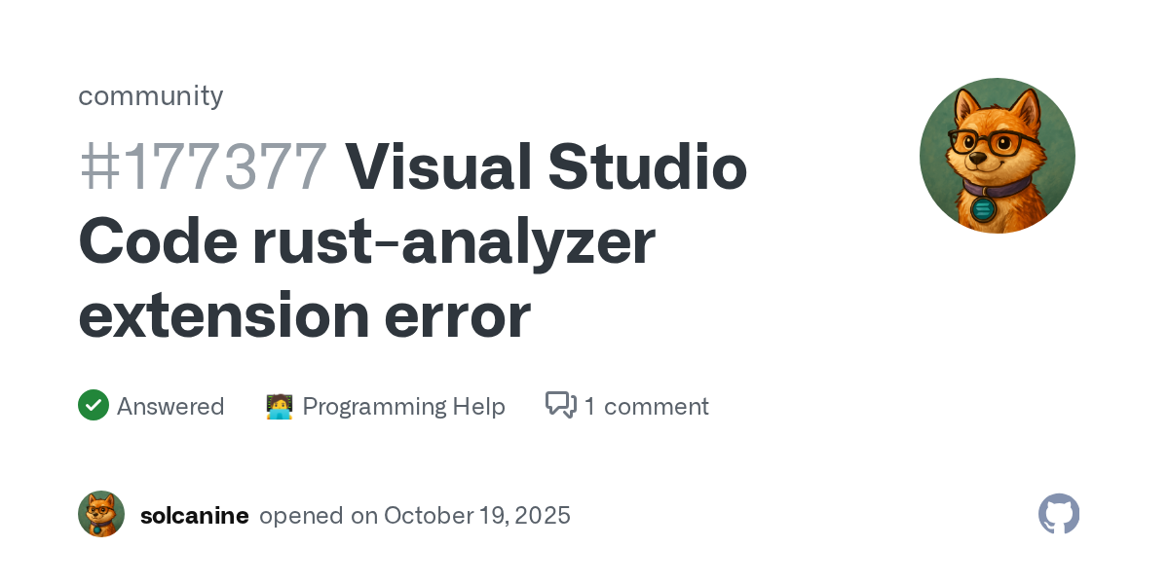Viewport: 1169px width, 584px height.
Task: Click the comment speech bubbles icon
Action: (x=561, y=405)
